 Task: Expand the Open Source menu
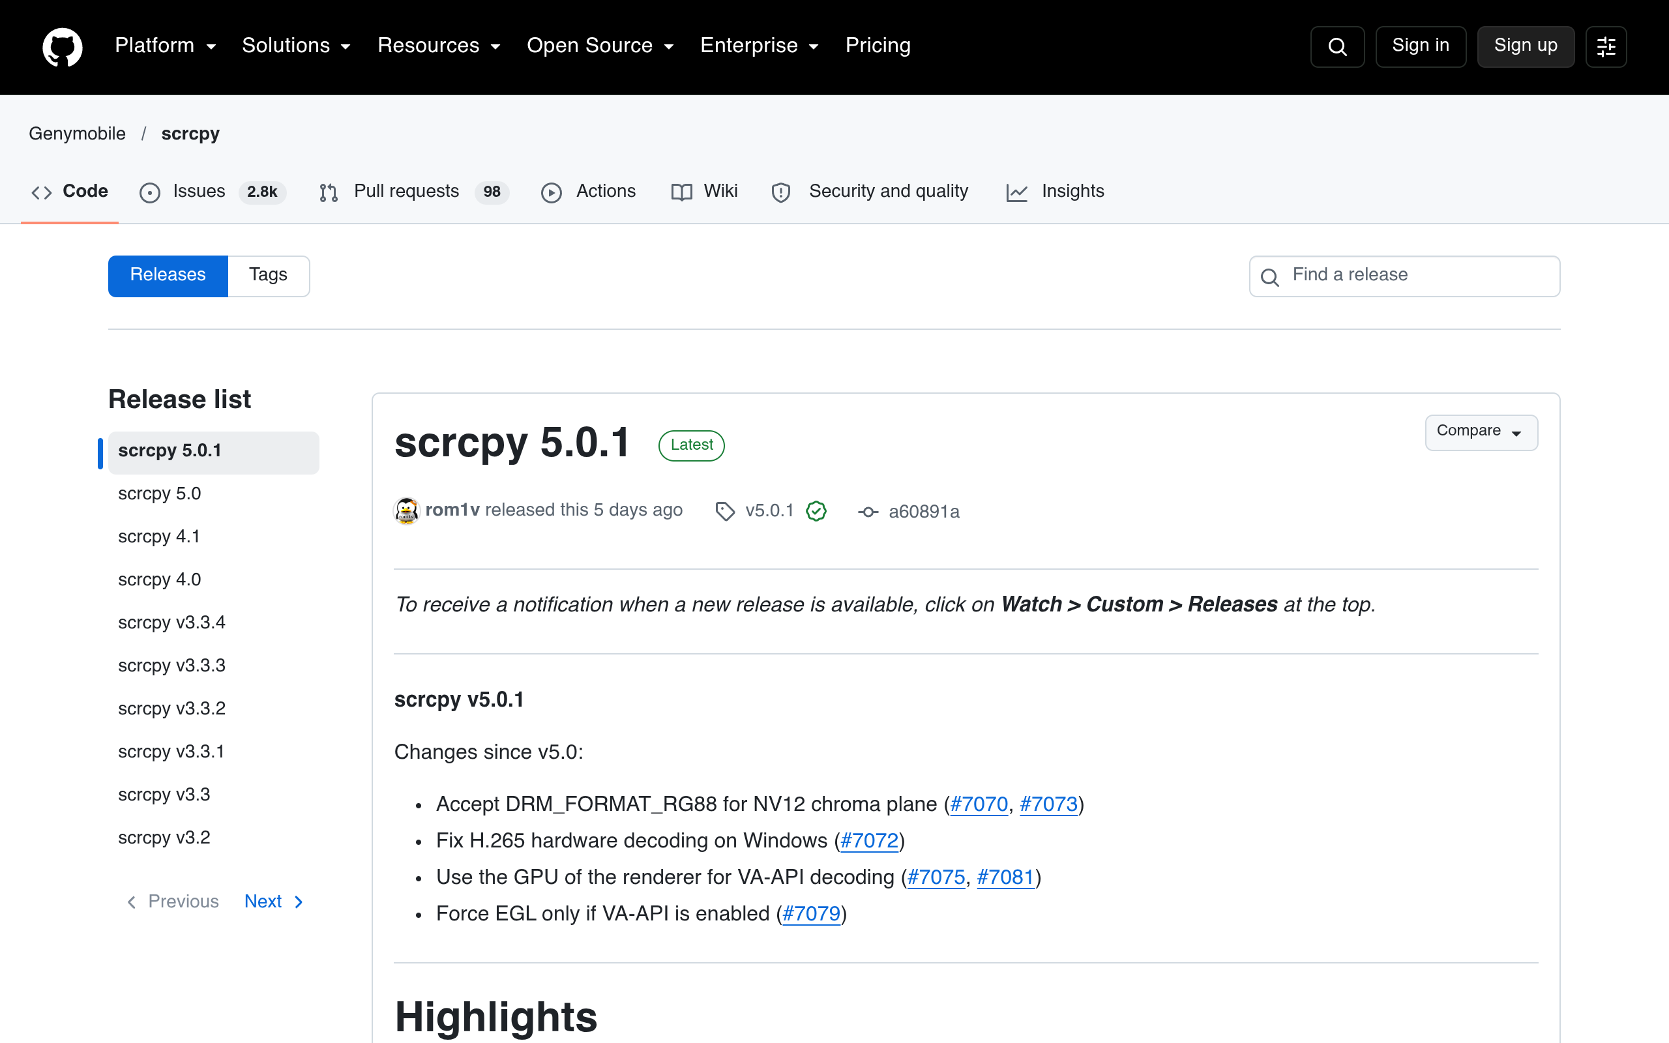coord(600,46)
